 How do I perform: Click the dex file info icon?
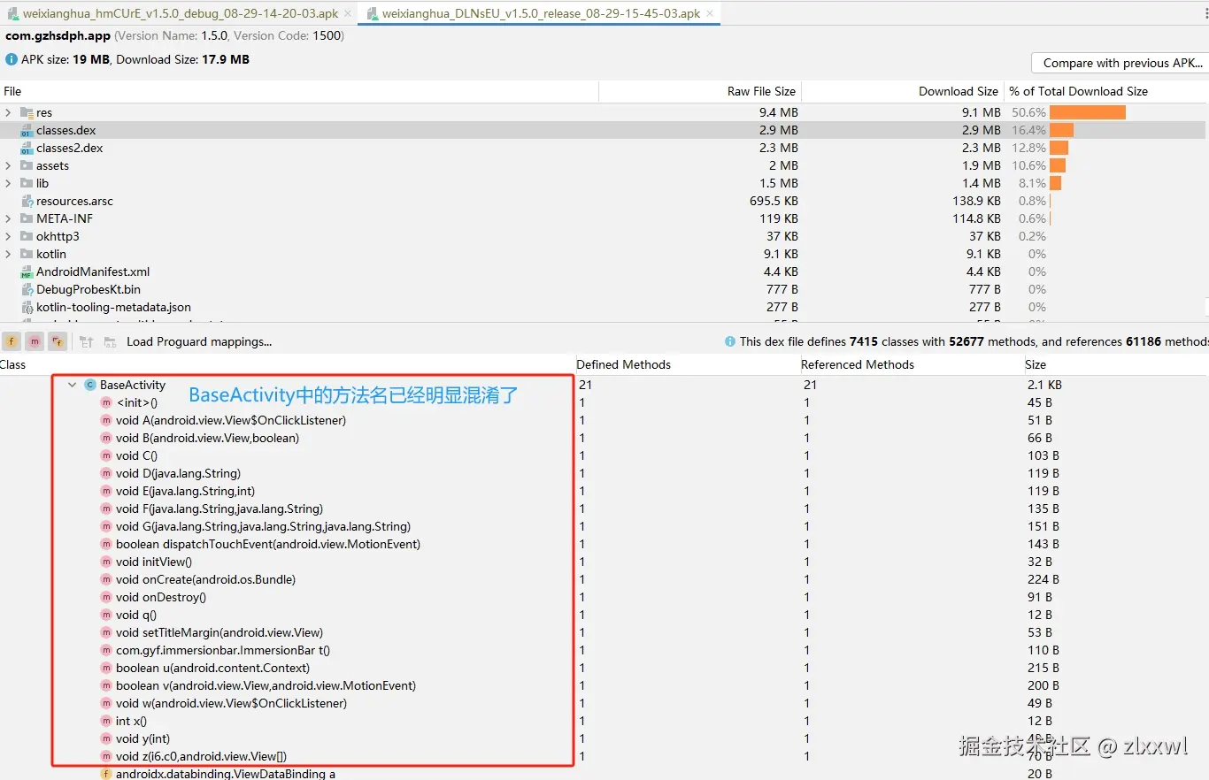point(730,341)
